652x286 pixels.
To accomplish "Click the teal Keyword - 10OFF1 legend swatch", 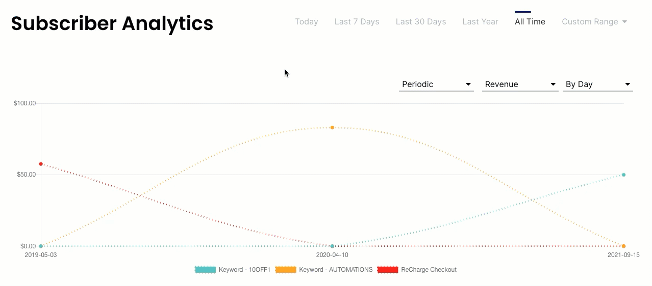I will [206, 270].
